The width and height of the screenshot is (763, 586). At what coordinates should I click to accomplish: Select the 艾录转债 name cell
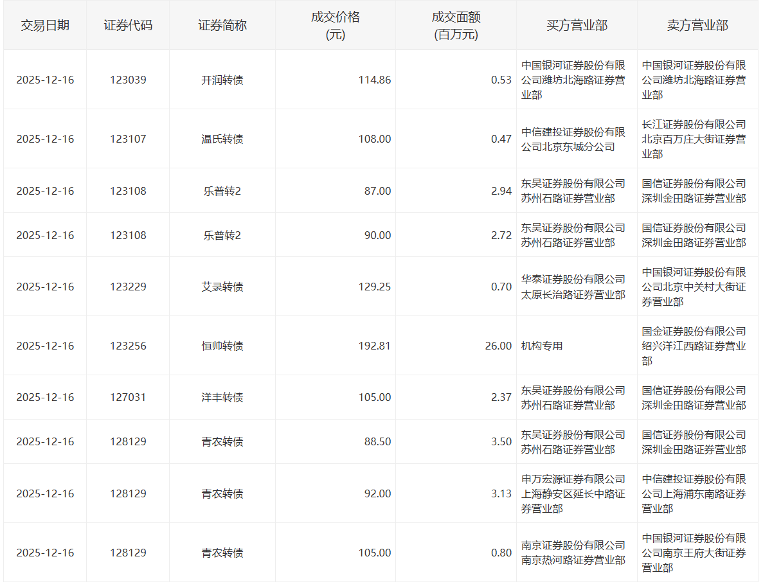[222, 287]
